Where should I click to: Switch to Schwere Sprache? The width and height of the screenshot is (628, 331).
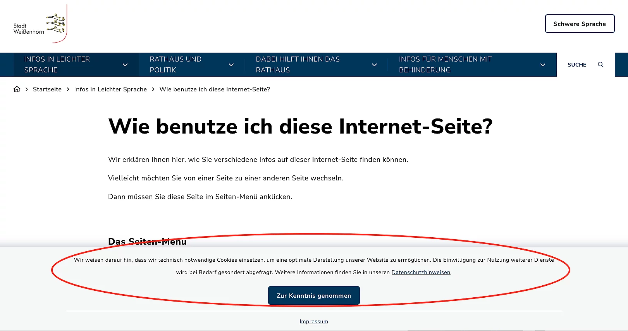coord(580,24)
